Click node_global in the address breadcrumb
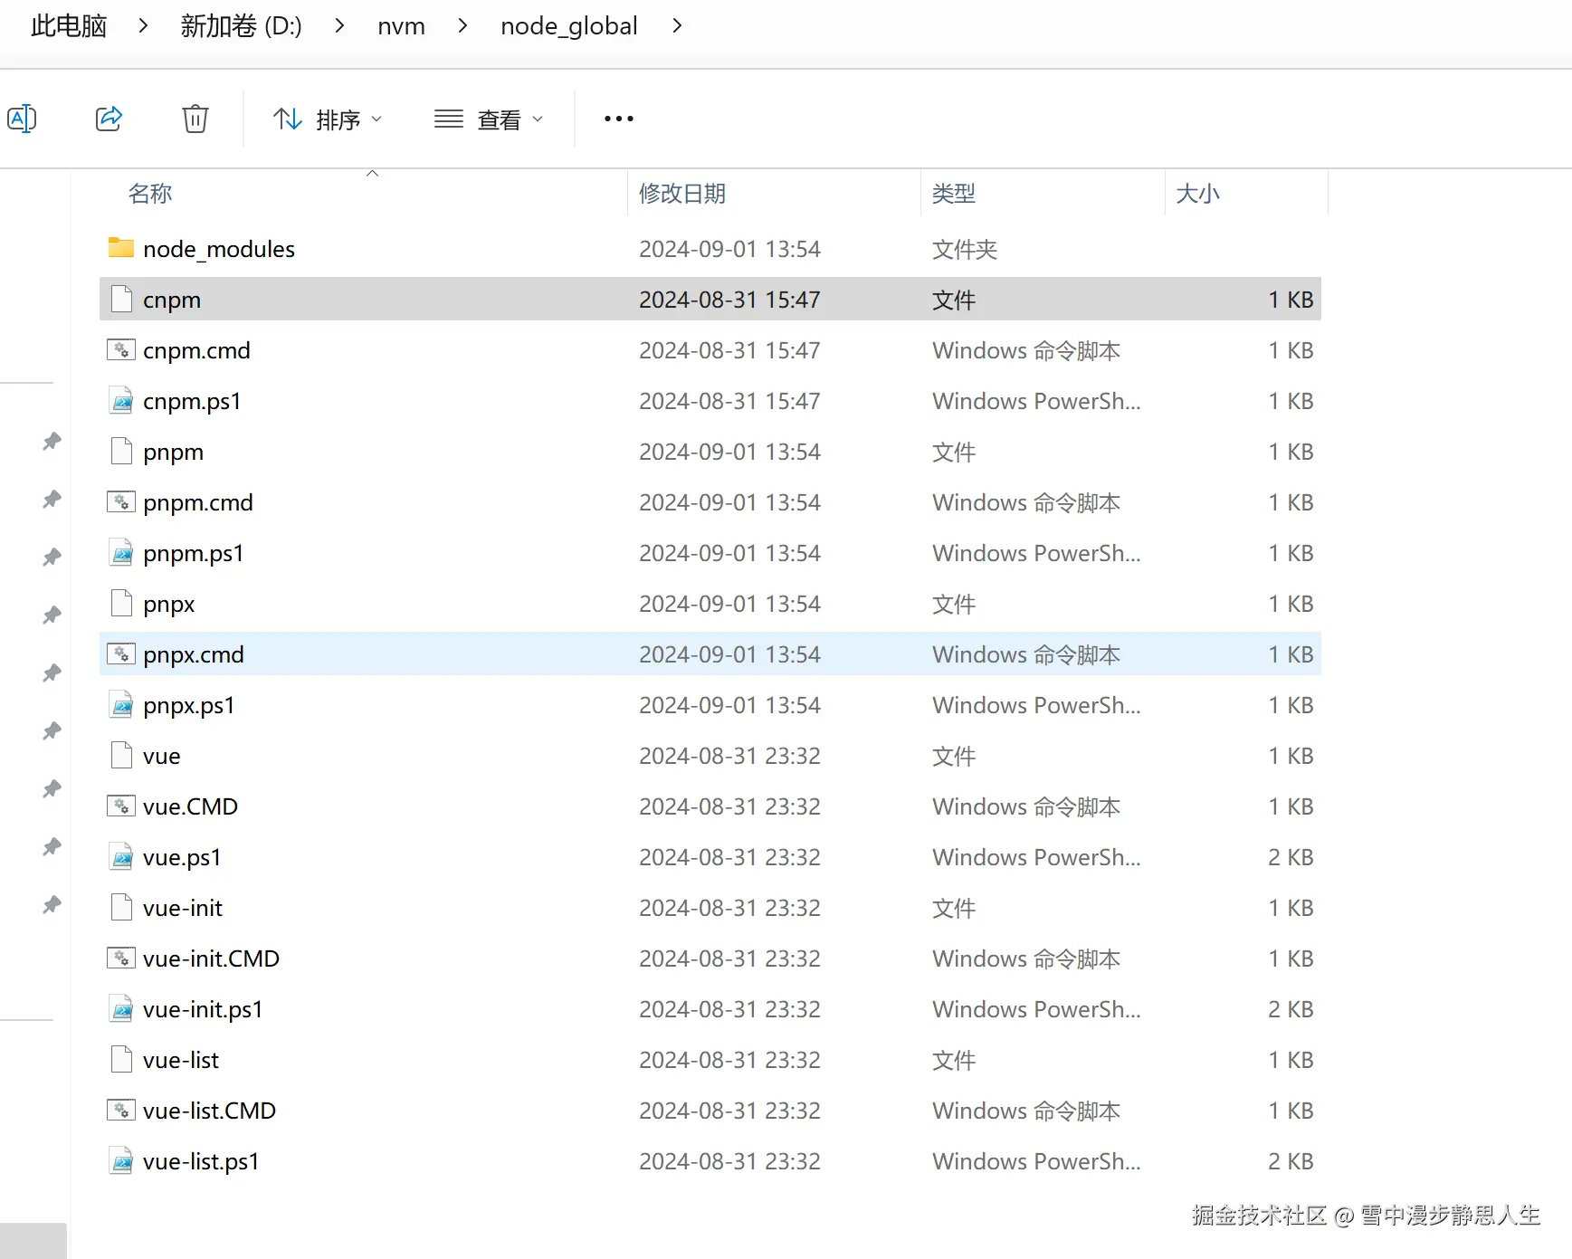 coord(569,26)
